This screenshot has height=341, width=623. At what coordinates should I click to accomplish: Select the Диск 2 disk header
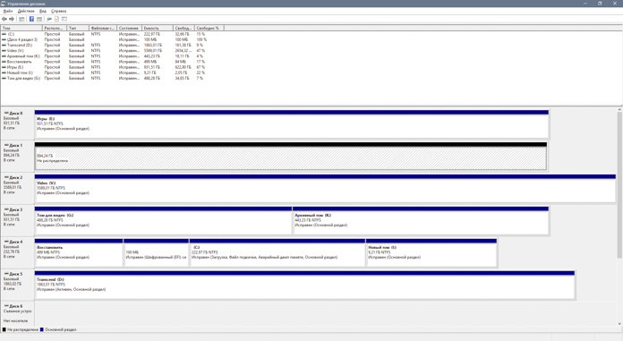tap(17, 188)
